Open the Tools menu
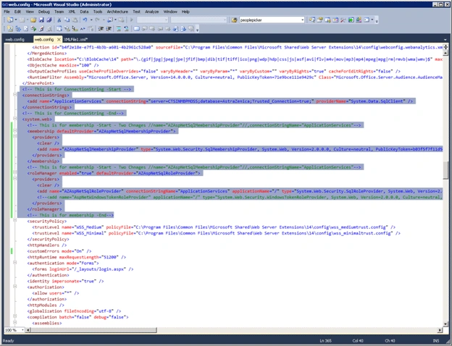The width and height of the screenshot is (452, 346). [x=98, y=12]
